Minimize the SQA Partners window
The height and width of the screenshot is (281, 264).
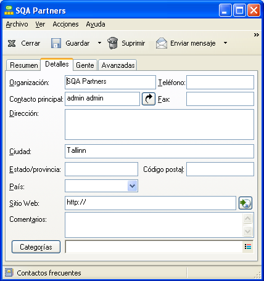coord(225,10)
